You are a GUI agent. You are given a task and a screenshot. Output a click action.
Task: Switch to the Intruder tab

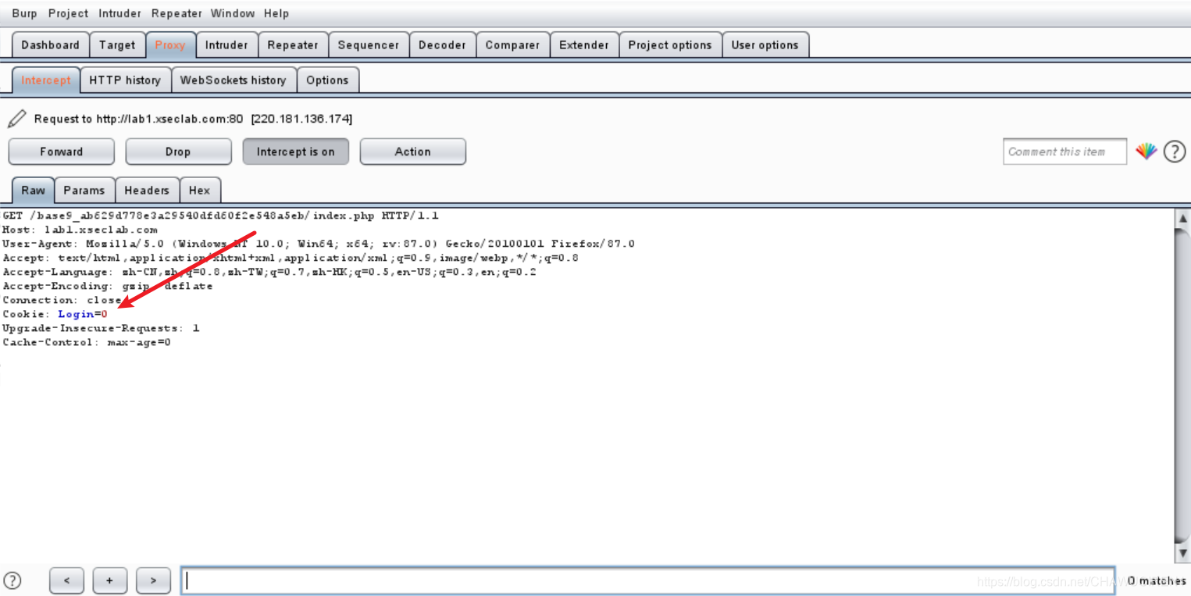tap(226, 45)
